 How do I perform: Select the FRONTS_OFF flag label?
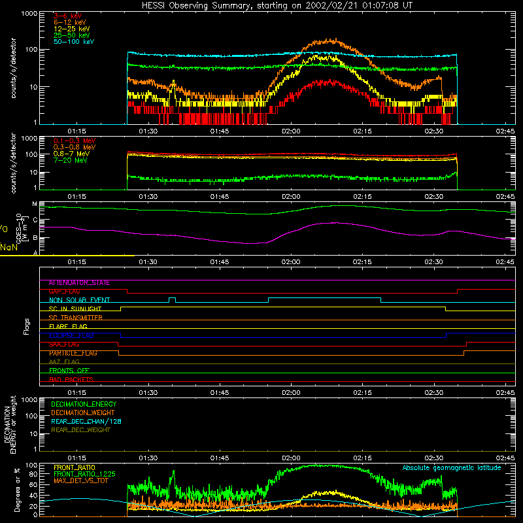69,371
